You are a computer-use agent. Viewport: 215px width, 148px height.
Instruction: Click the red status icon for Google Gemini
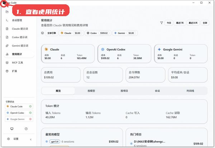(30, 119)
